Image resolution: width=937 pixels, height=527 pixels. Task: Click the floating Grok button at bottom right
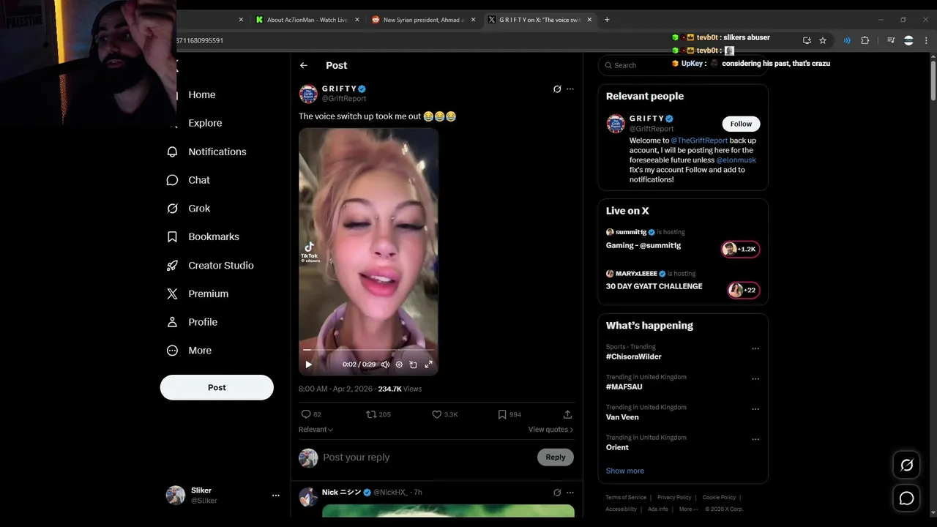click(x=907, y=465)
